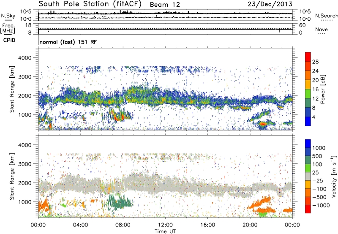Click the '18' frequency tick label
The width and height of the screenshot is (338, 234).
pyautogui.click(x=28, y=25)
